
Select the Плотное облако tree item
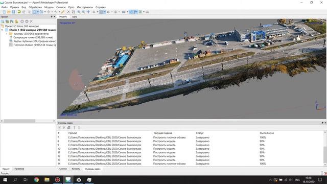(x=33, y=45)
